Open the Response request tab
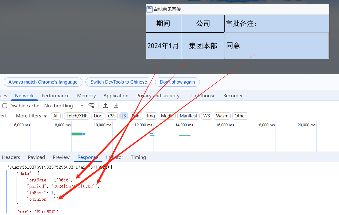This screenshot has width=339, height=215. click(88, 157)
